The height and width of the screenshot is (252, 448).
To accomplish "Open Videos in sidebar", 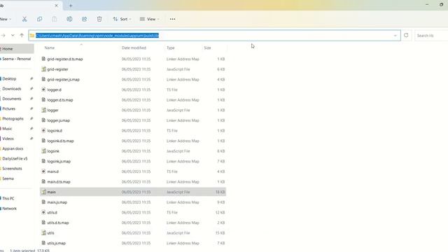I will pyautogui.click(x=8, y=139).
